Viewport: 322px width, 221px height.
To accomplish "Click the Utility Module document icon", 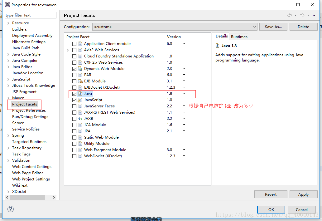I will [x=80, y=144].
